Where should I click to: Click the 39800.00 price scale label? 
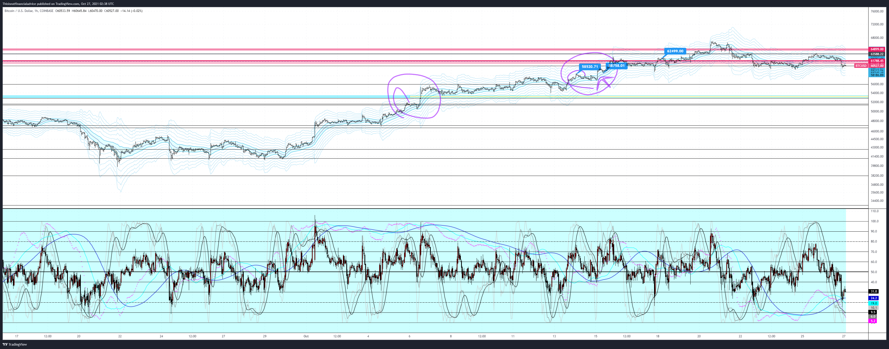pyautogui.click(x=877, y=166)
